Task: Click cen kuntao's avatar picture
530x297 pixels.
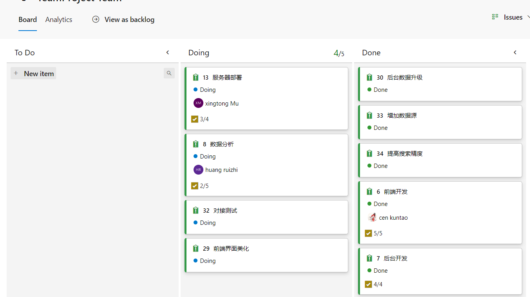Action: [372, 217]
